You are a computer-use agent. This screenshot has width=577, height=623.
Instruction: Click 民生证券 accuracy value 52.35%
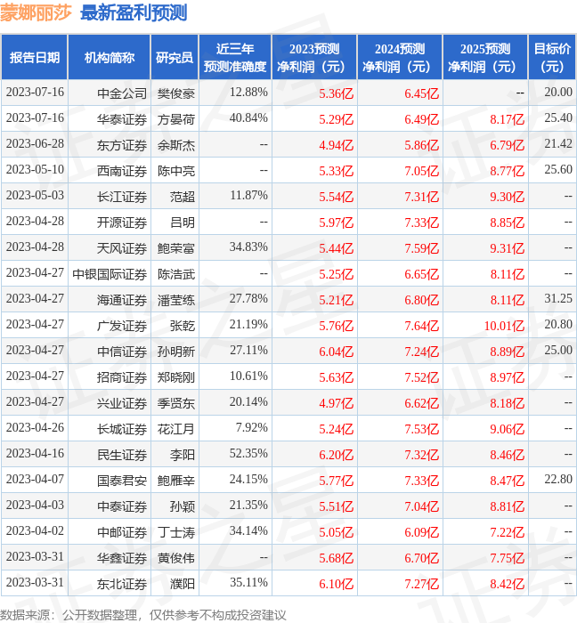point(248,453)
